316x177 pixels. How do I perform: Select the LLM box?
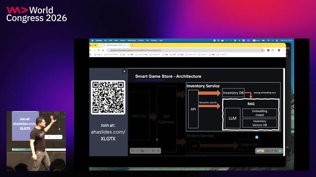(233, 118)
